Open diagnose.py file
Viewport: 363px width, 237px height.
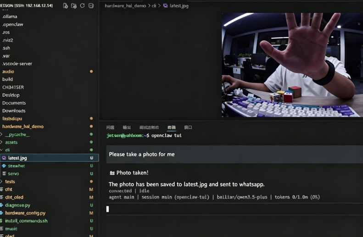tap(49, 205)
